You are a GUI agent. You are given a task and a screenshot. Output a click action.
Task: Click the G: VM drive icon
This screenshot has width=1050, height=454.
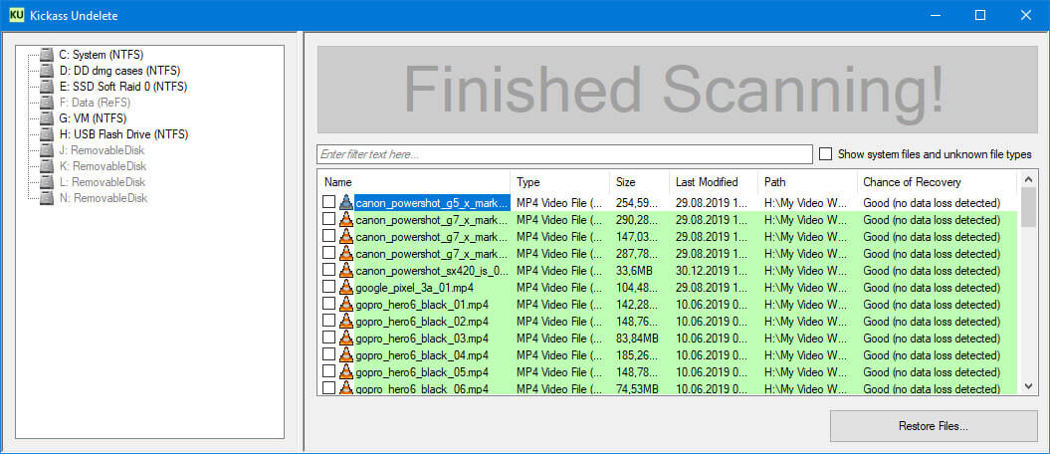[47, 118]
